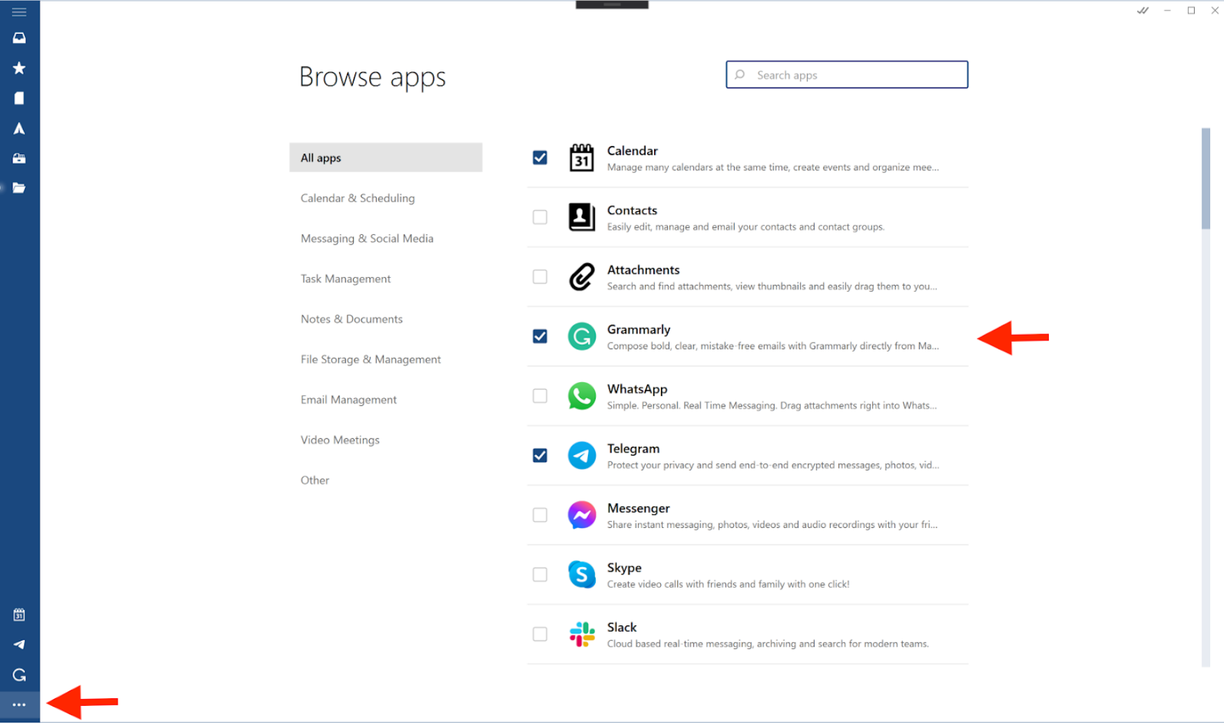Click the Telegram app title text
The height and width of the screenshot is (724, 1224).
pyautogui.click(x=633, y=449)
